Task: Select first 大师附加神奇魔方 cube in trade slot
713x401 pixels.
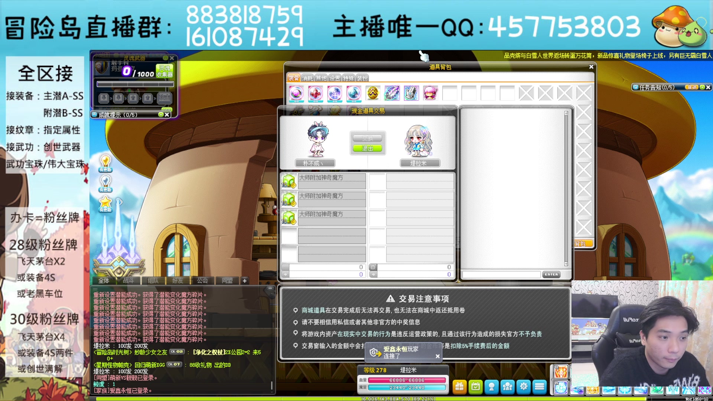Action: tap(289, 181)
